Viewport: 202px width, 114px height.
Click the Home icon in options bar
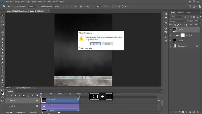4,6
